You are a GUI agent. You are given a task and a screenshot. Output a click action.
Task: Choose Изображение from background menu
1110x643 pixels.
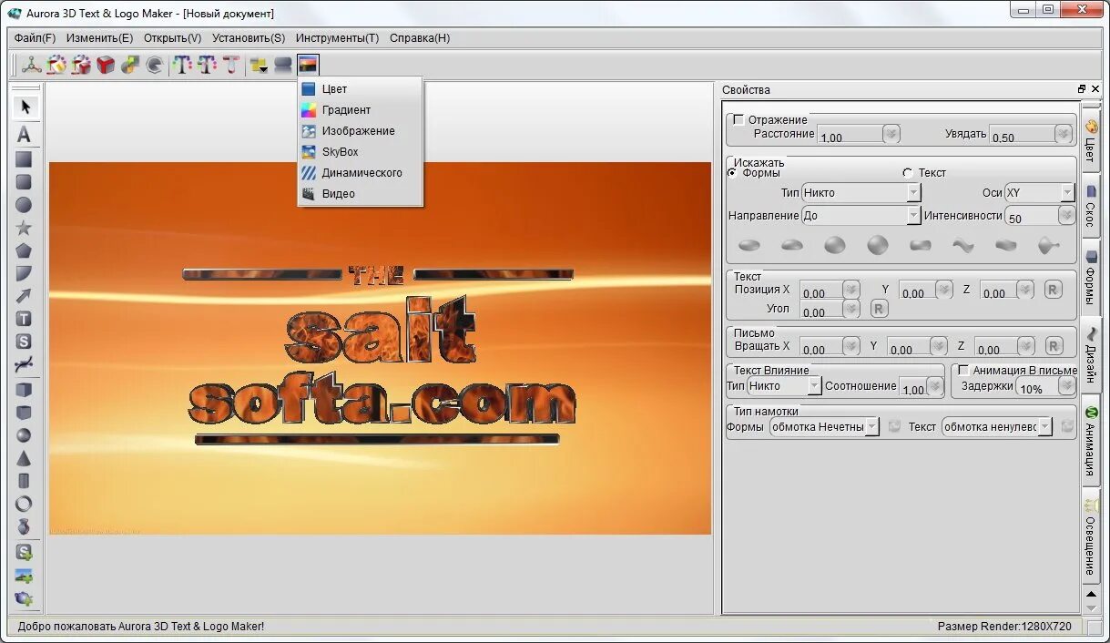click(361, 131)
